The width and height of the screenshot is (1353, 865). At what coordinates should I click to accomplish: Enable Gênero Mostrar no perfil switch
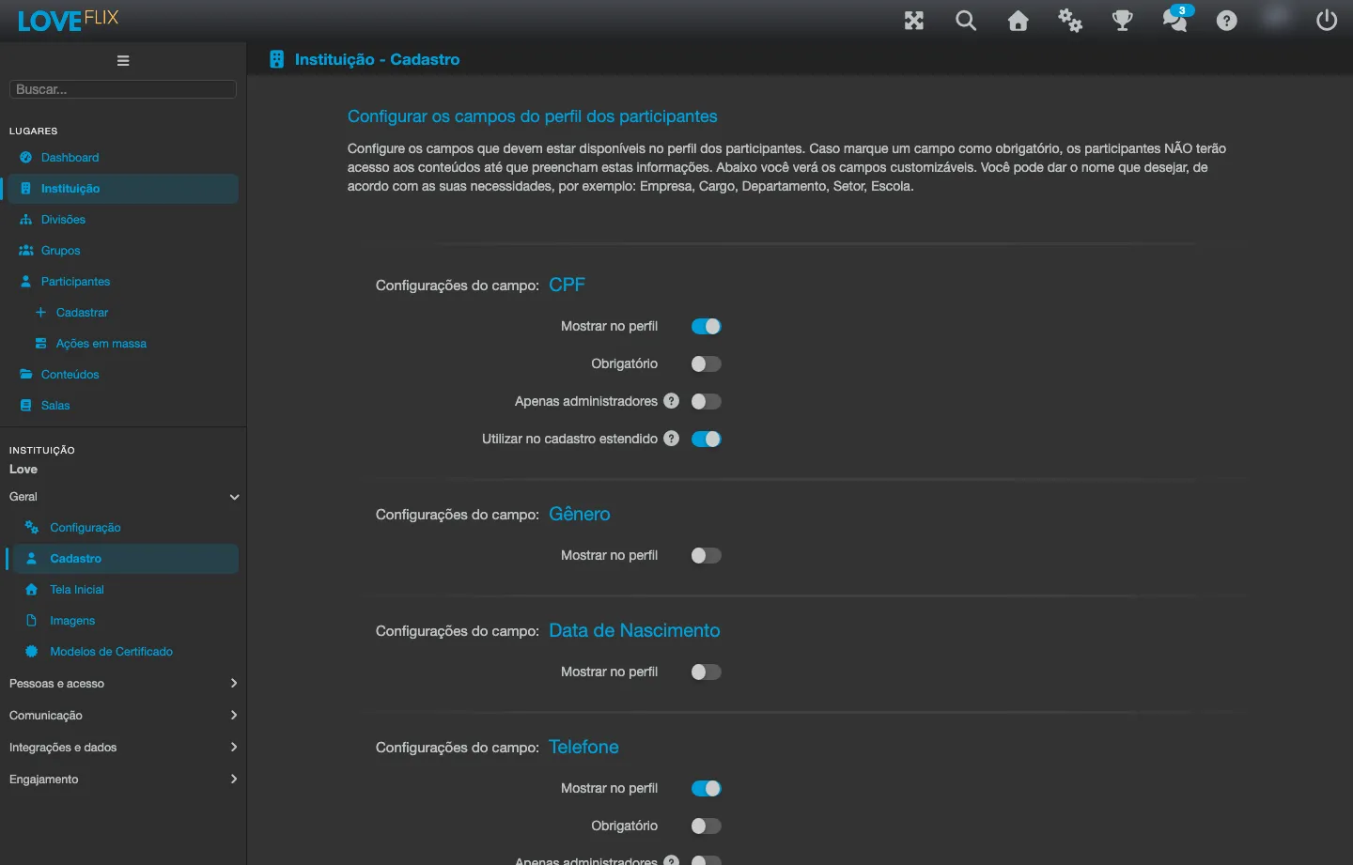pyautogui.click(x=707, y=555)
